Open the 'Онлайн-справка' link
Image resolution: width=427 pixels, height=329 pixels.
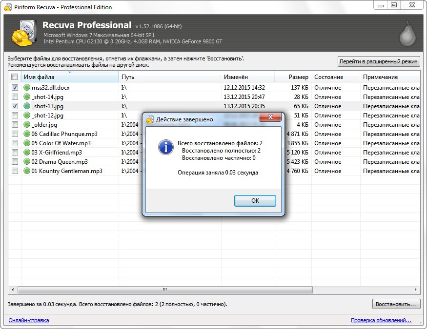(29, 320)
